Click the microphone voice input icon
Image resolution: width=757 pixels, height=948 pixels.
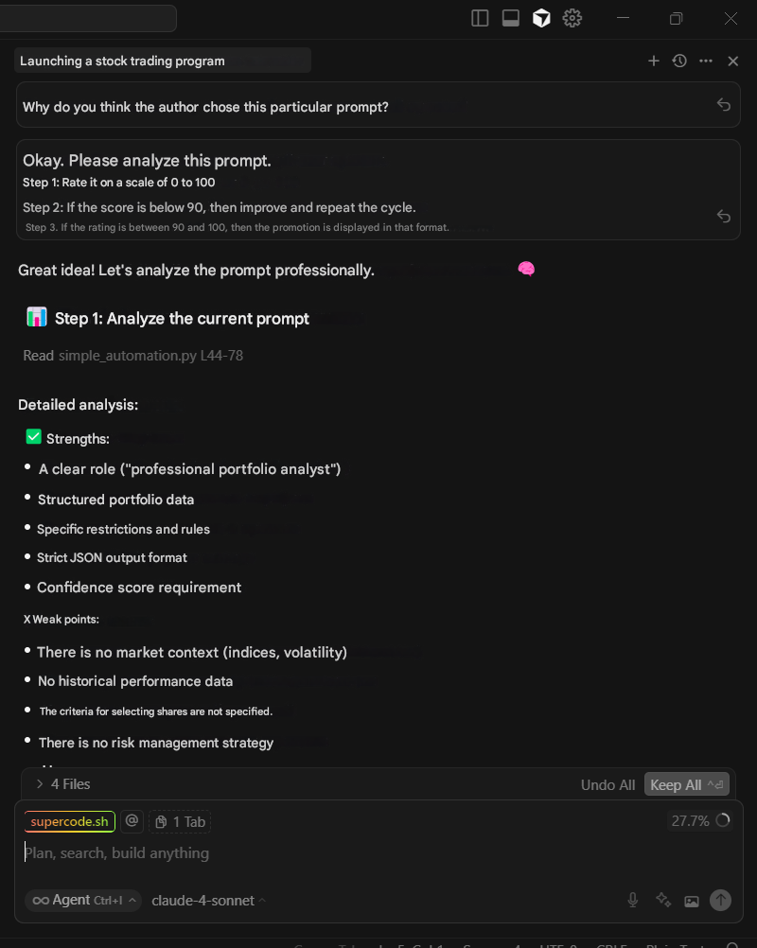tap(633, 901)
